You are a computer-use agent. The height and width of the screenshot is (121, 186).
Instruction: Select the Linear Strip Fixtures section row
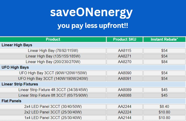tap(93, 84)
